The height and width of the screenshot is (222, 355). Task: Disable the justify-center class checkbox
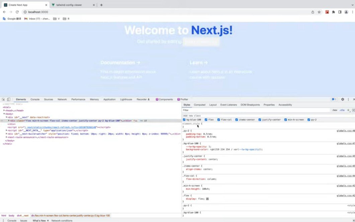click(260, 120)
